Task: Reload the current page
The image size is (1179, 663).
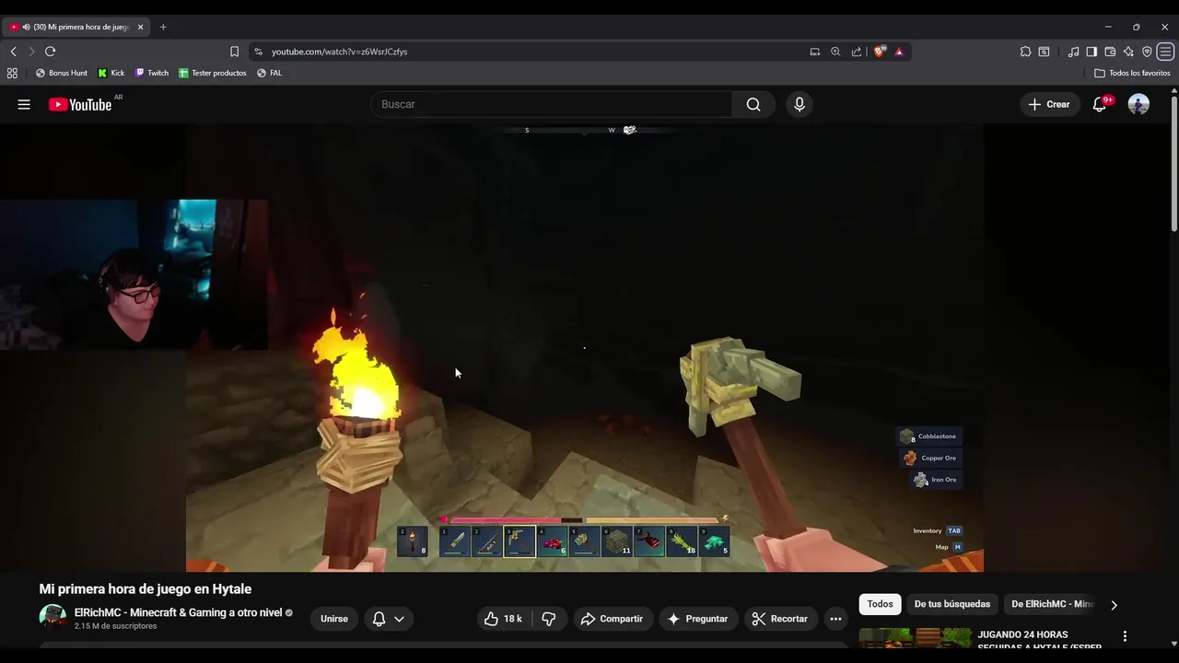Action: click(x=51, y=52)
